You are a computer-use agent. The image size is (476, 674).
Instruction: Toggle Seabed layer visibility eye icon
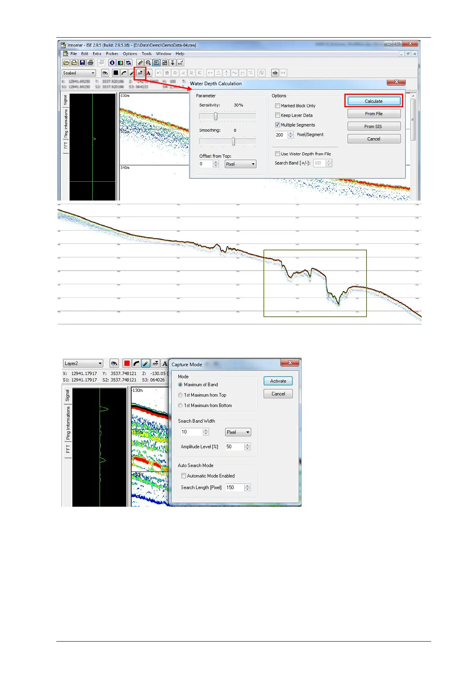click(105, 73)
